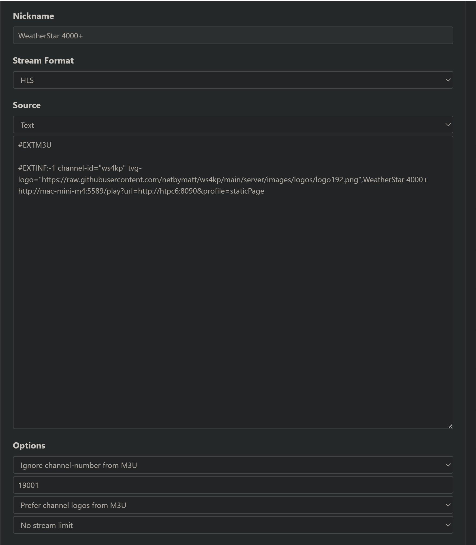Click the chevron arrow on Source dropdown
This screenshot has height=545, width=476.
[448, 125]
